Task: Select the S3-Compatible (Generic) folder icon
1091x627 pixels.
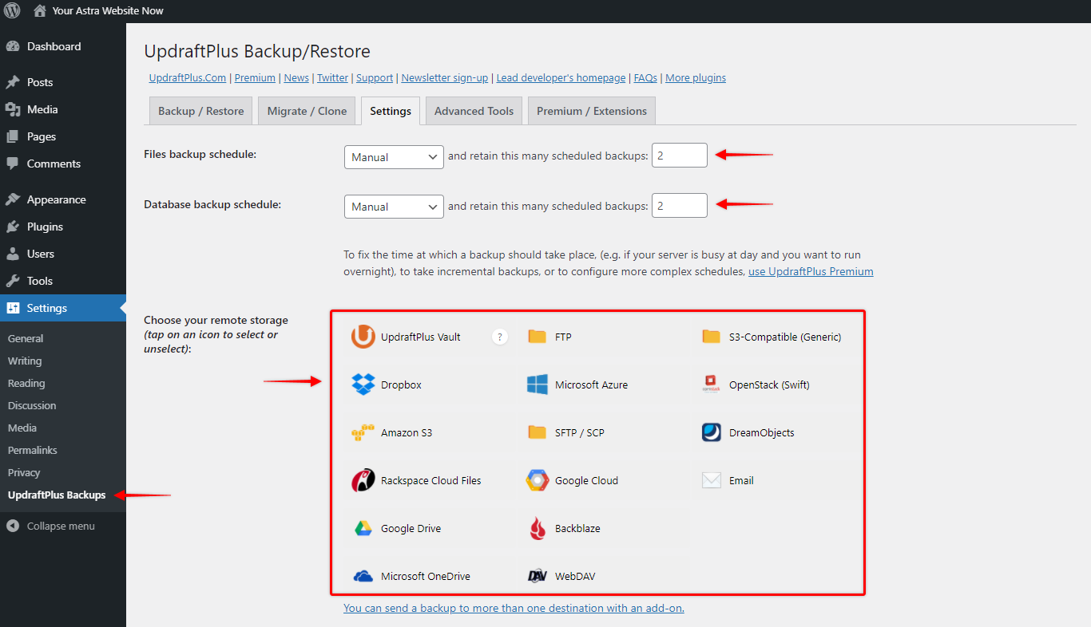Action: tap(711, 337)
